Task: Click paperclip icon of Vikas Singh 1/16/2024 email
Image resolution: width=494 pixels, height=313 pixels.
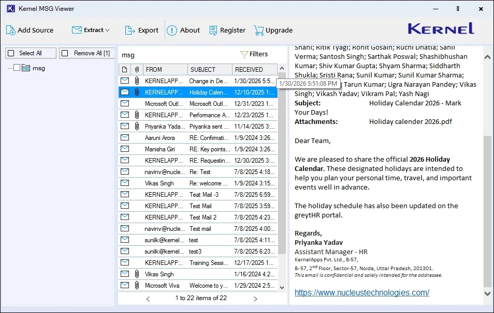Action: point(137,274)
